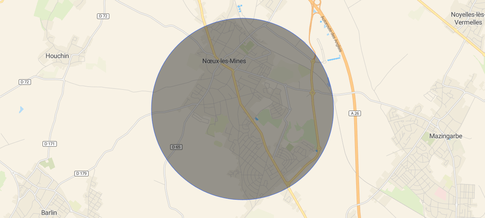Viewport: 485px width, 218px height.
Task: Click the D 72 shield below Houchin
Action: 25,82
